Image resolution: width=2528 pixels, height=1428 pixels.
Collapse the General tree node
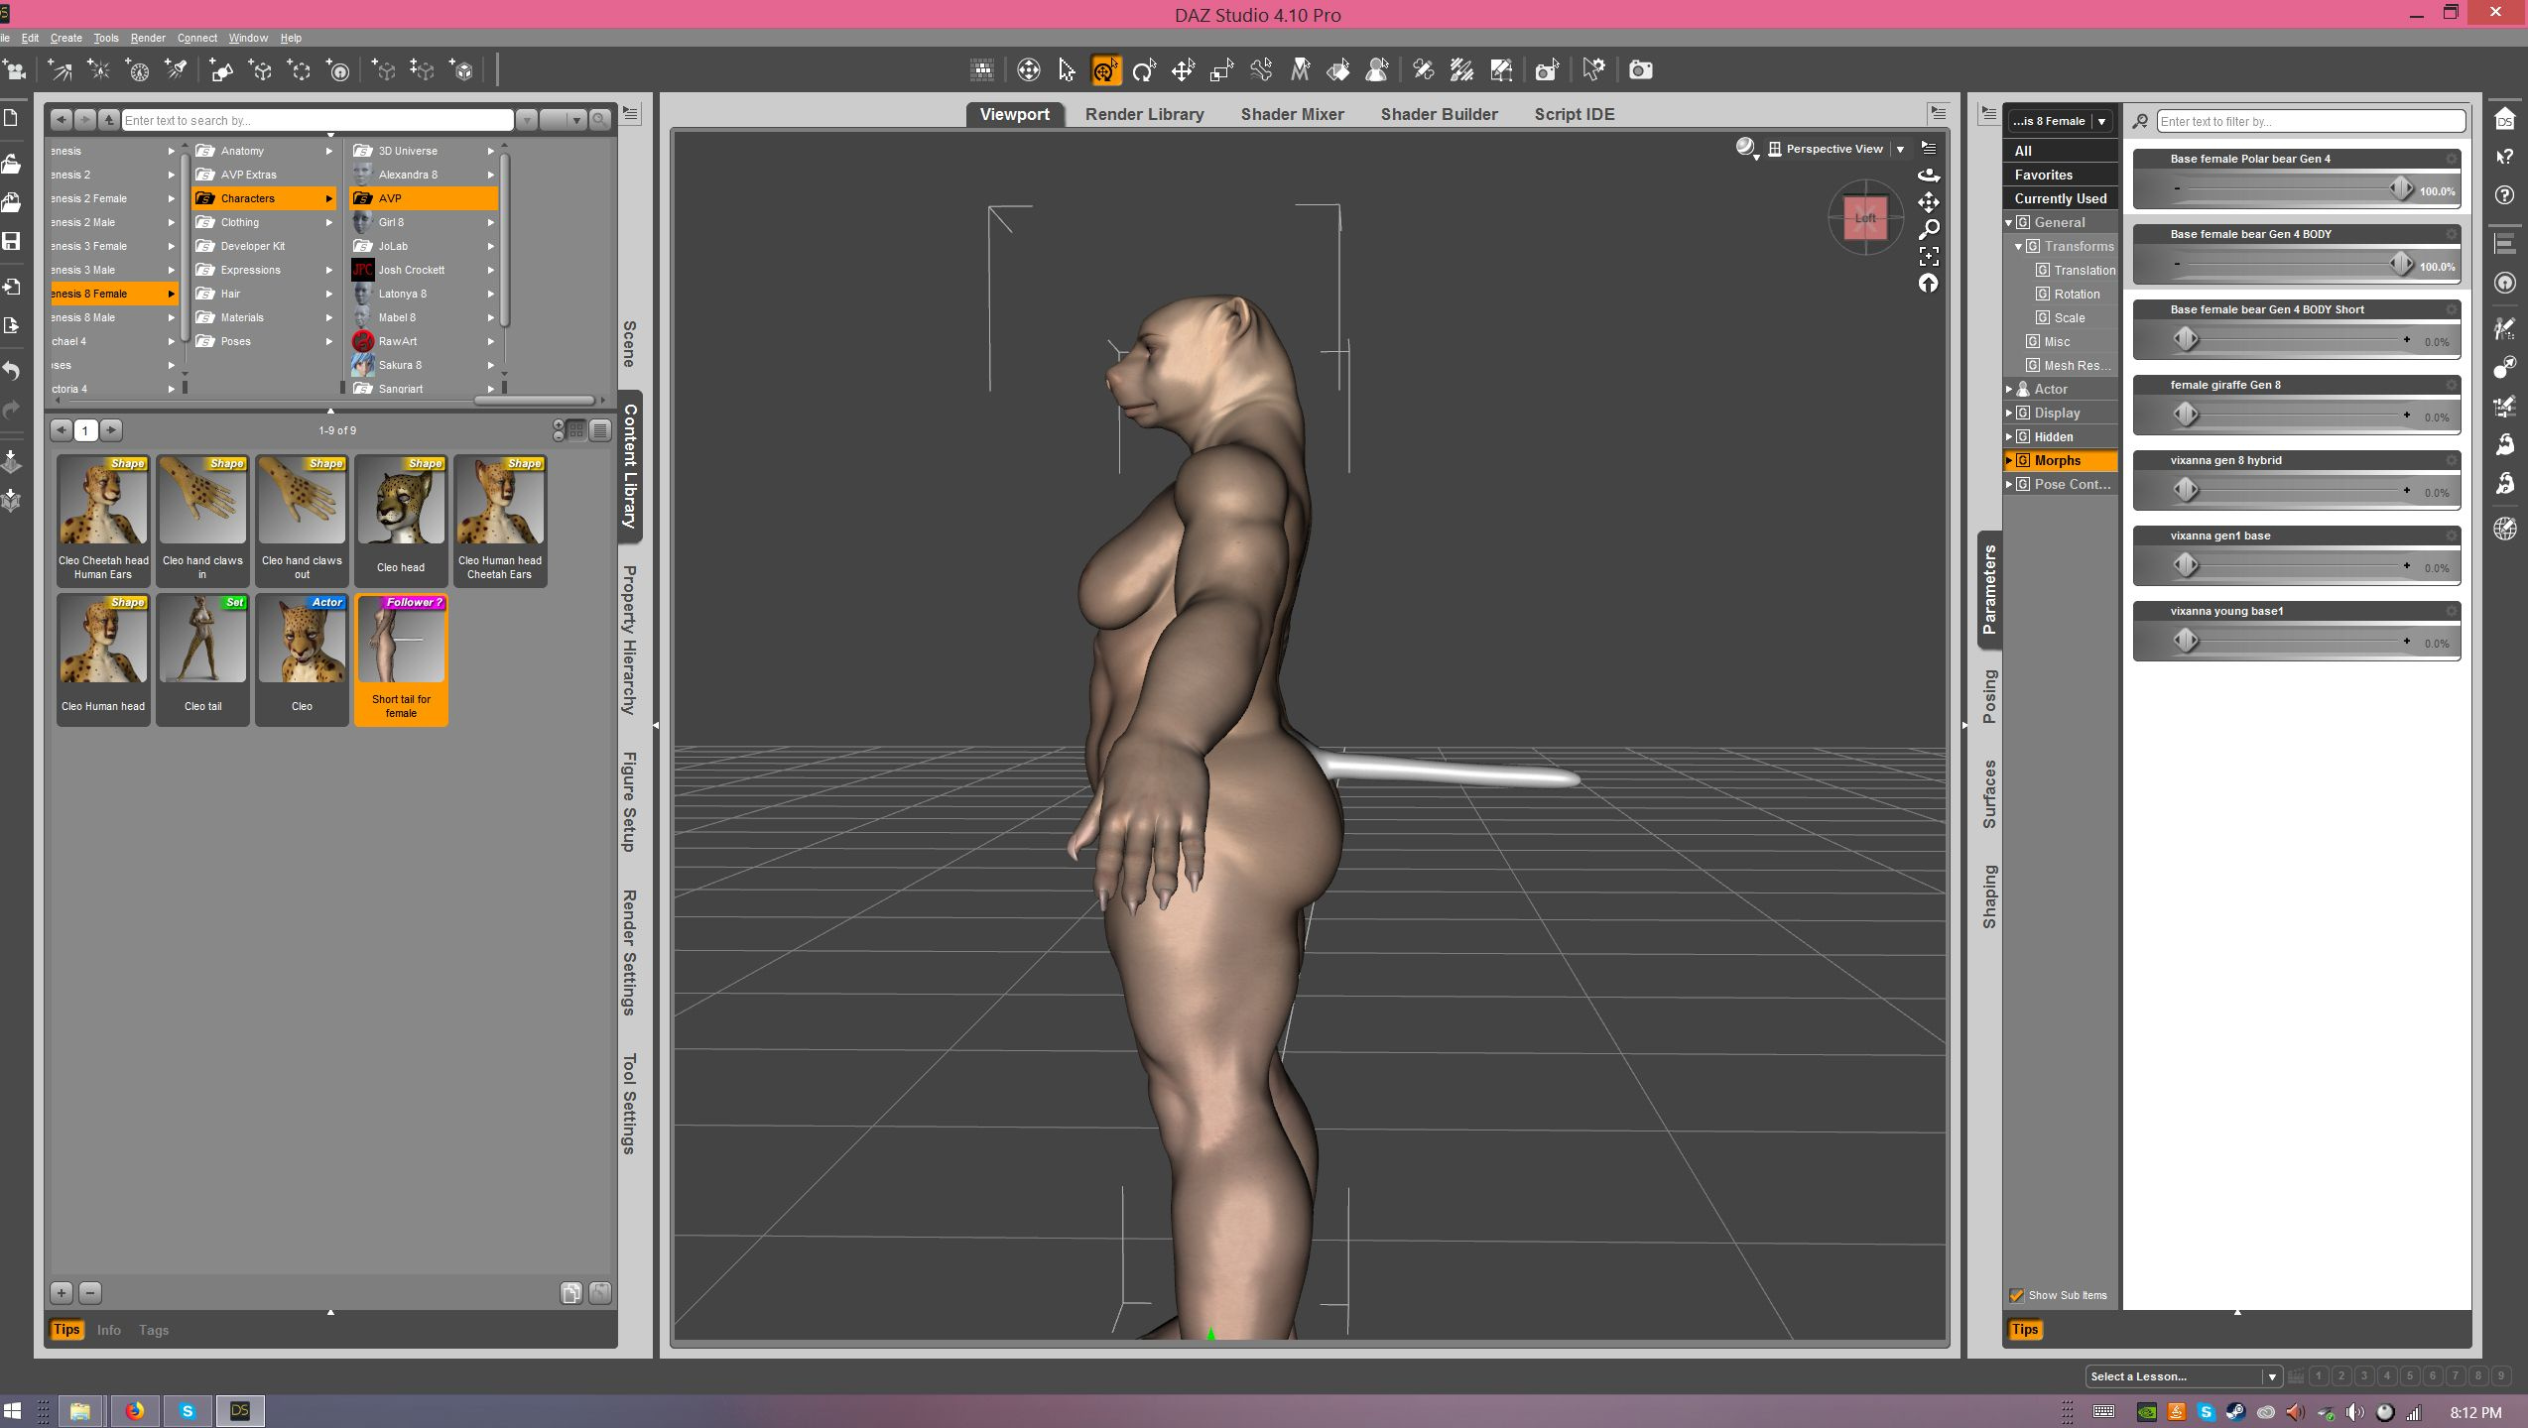[x=2009, y=223]
